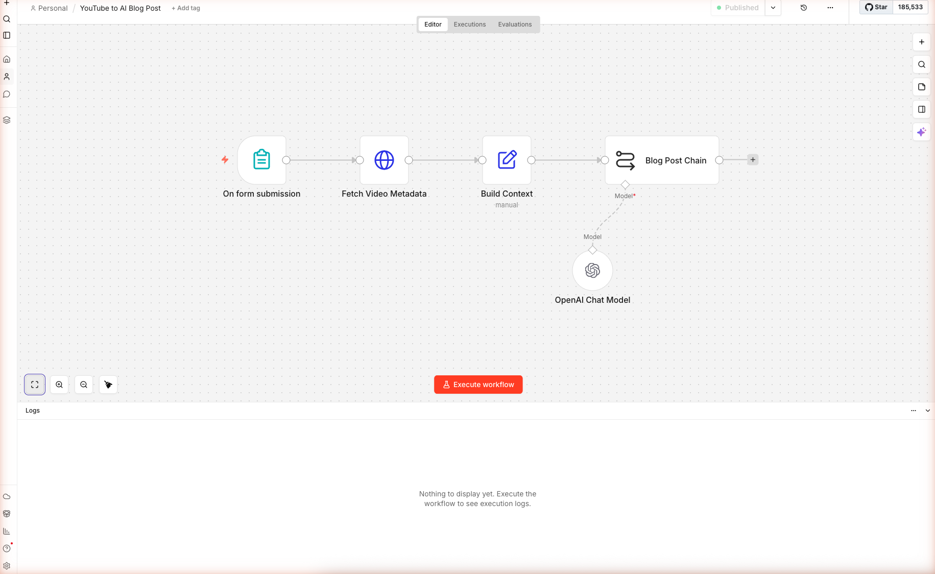Click the Add tag link

tap(186, 8)
